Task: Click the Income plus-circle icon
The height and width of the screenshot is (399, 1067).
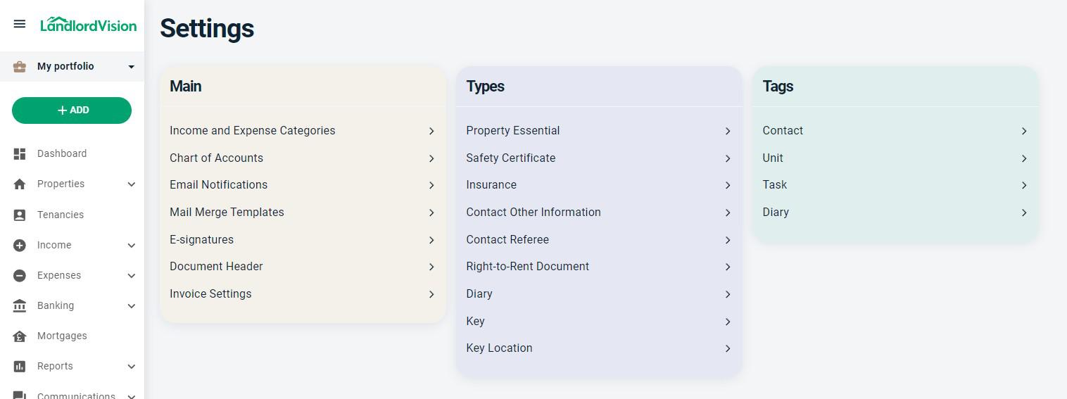Action: (20, 246)
